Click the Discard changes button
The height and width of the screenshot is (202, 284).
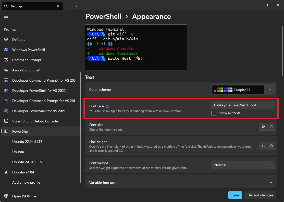click(260, 195)
